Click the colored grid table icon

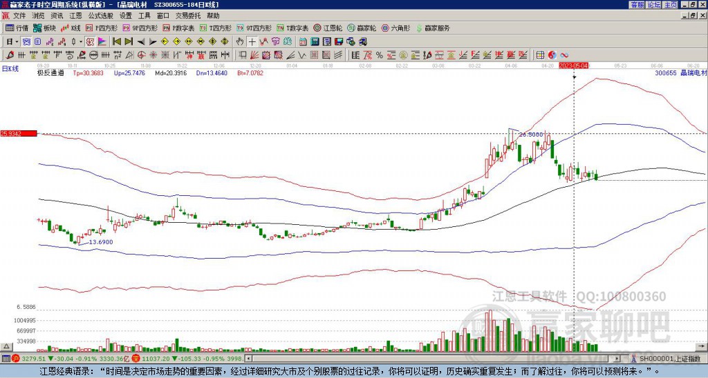(540, 55)
